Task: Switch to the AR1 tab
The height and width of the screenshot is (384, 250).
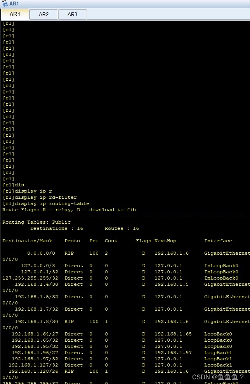Action: click(x=15, y=14)
